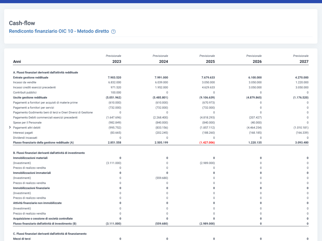
Task: Select the Mezzi di terzi row label
Action: [22, 239]
